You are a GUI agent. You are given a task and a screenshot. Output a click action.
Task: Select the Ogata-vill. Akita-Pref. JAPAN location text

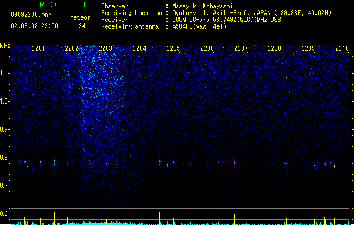click(252, 13)
